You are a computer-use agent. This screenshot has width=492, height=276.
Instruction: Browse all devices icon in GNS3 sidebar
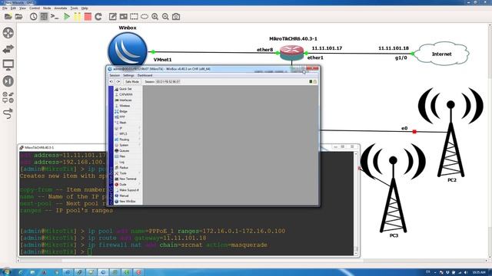tap(8, 97)
